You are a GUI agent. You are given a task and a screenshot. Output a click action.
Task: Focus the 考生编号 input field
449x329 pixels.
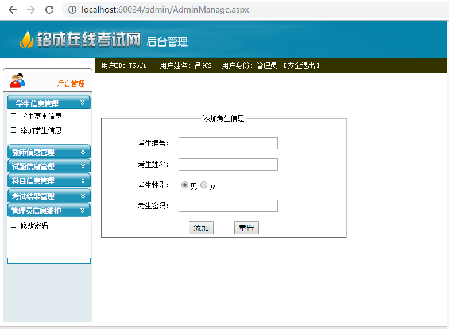tap(228, 143)
